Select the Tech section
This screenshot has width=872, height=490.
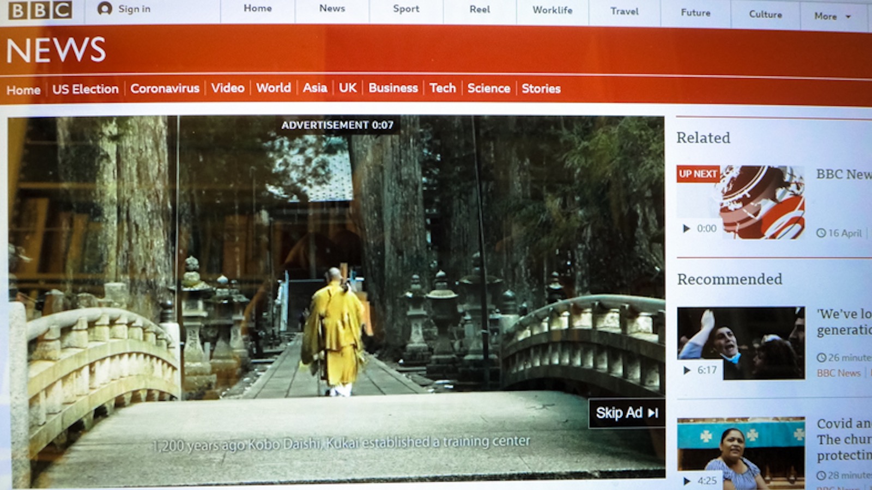pyautogui.click(x=443, y=88)
